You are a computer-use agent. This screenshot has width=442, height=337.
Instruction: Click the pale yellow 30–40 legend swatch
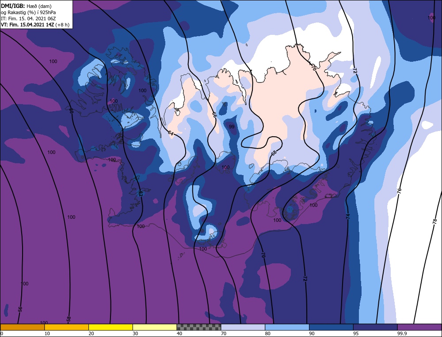[x=155, y=327]
